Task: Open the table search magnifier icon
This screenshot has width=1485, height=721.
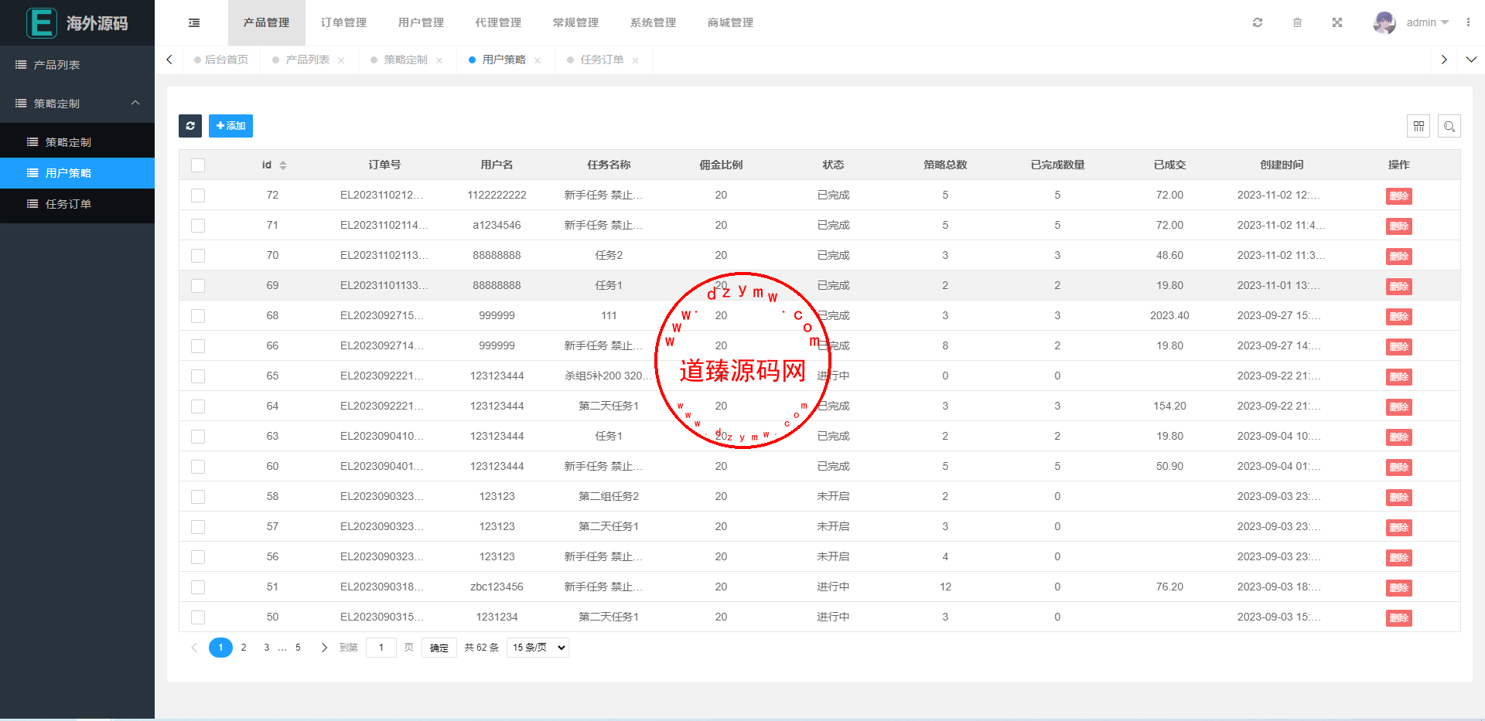Action: (x=1449, y=126)
